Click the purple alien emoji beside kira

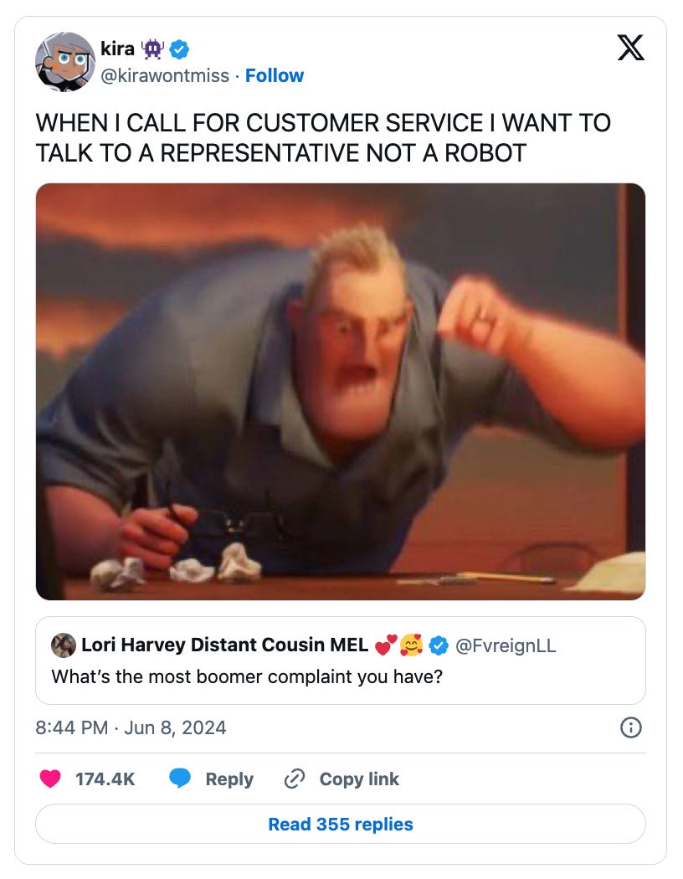pos(151,49)
